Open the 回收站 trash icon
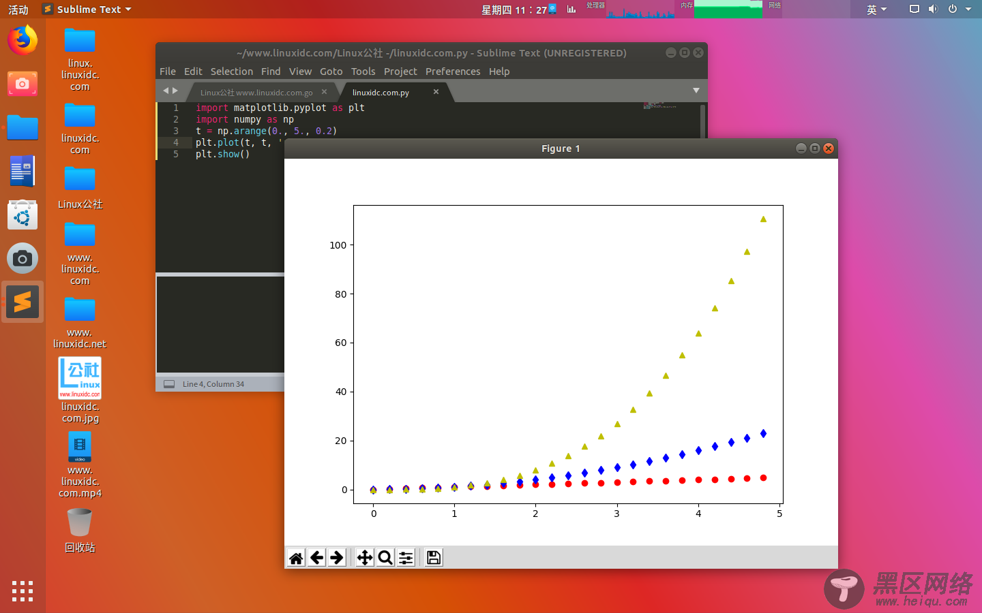 tap(80, 531)
